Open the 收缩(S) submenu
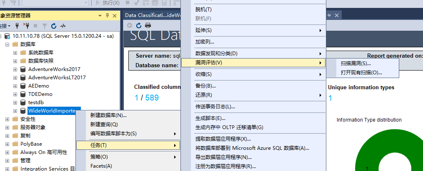Viewport: 423px width, 171px height. click(x=253, y=74)
